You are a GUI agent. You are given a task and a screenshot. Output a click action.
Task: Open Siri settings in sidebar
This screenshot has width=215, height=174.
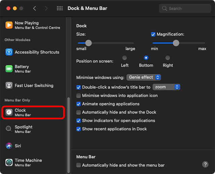tap(33, 146)
